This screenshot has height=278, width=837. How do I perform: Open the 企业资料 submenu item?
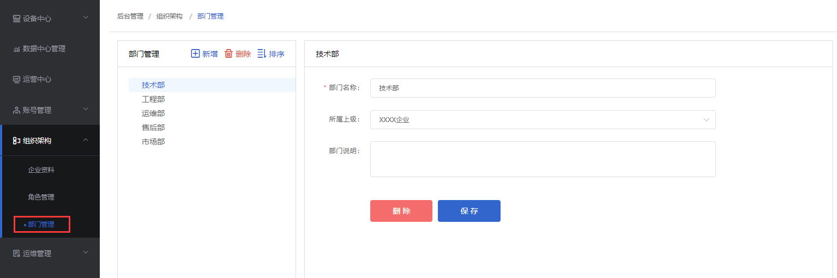[41, 170]
